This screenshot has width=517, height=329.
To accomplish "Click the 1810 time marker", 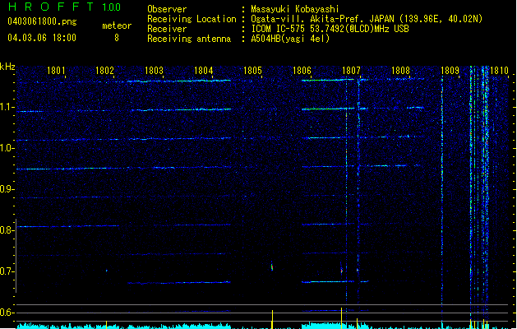I will (499, 71).
